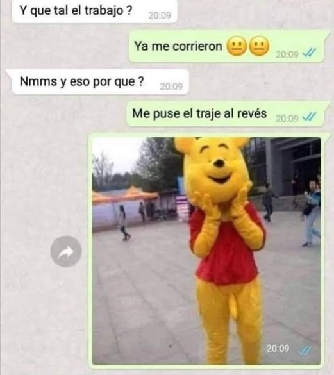Tap read checkmarks on 'Me puse el traje'
The height and width of the screenshot is (375, 334).
tap(309, 117)
